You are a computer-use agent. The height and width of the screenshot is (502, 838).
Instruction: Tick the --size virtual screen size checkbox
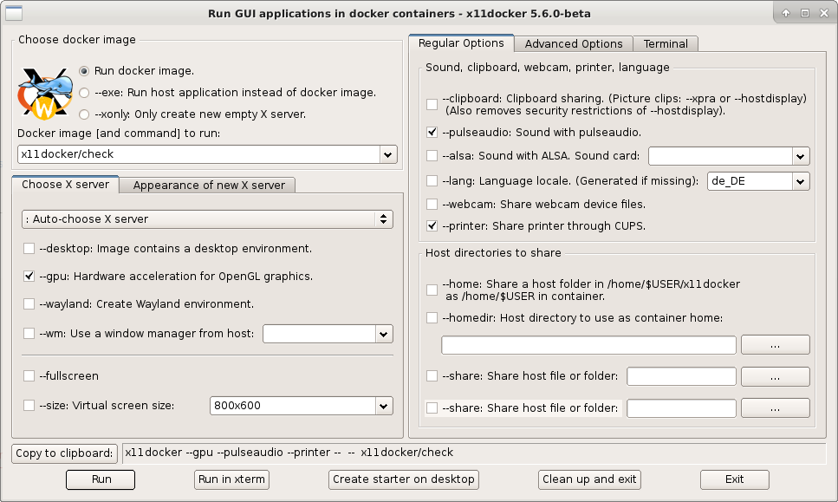tap(29, 406)
